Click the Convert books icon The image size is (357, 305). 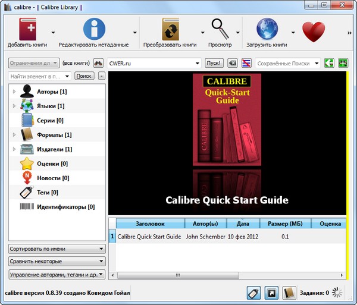pos(171,29)
